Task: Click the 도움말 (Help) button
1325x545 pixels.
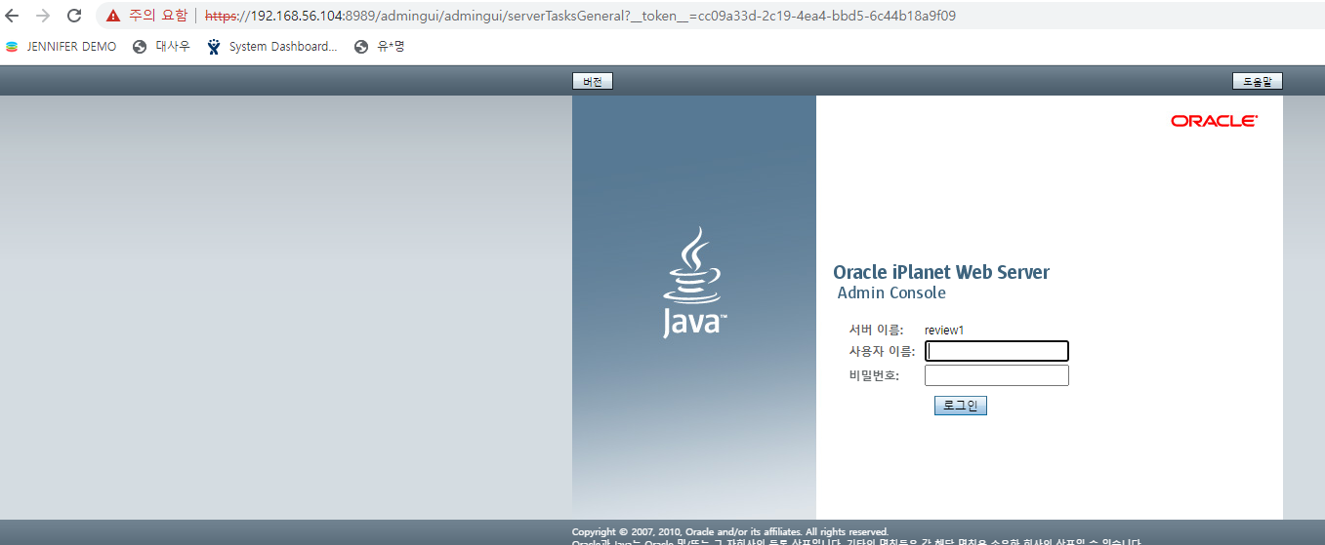Action: (x=1257, y=82)
